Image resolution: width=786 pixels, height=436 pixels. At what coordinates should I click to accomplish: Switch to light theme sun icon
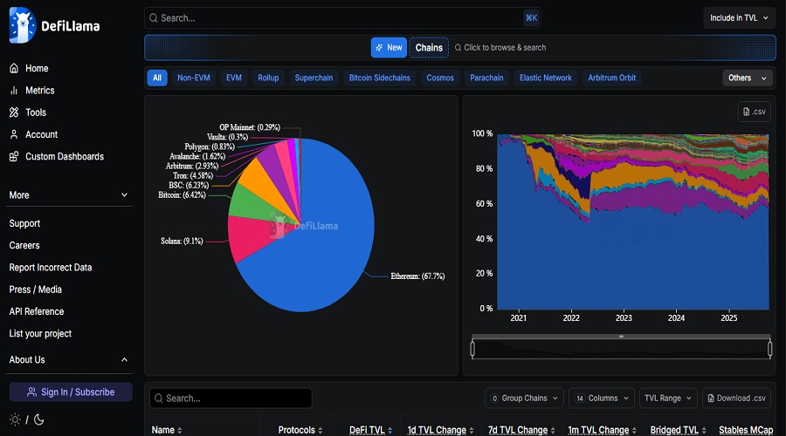pyautogui.click(x=14, y=419)
